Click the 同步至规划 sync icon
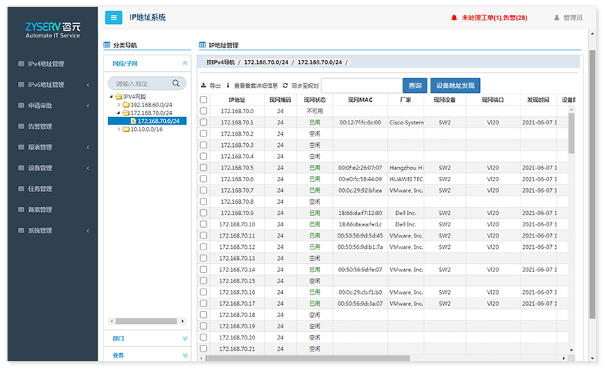The image size is (606, 371). [x=285, y=85]
